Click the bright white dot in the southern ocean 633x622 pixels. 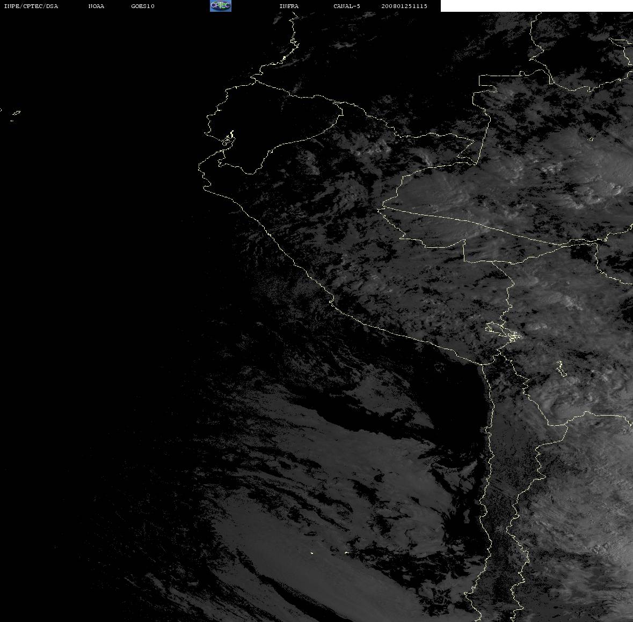click(311, 553)
